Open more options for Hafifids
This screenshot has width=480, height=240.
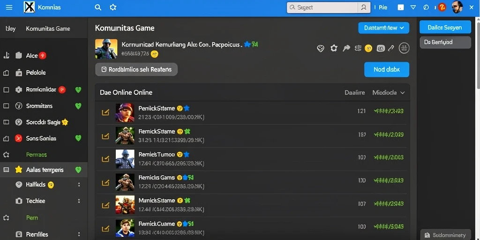[79, 185]
